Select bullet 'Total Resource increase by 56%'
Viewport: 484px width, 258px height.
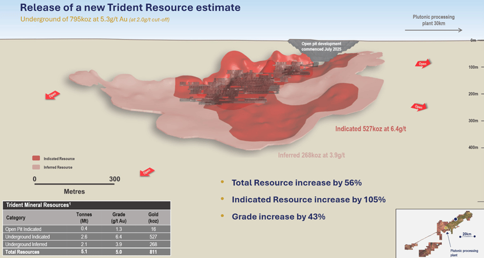[297, 183]
